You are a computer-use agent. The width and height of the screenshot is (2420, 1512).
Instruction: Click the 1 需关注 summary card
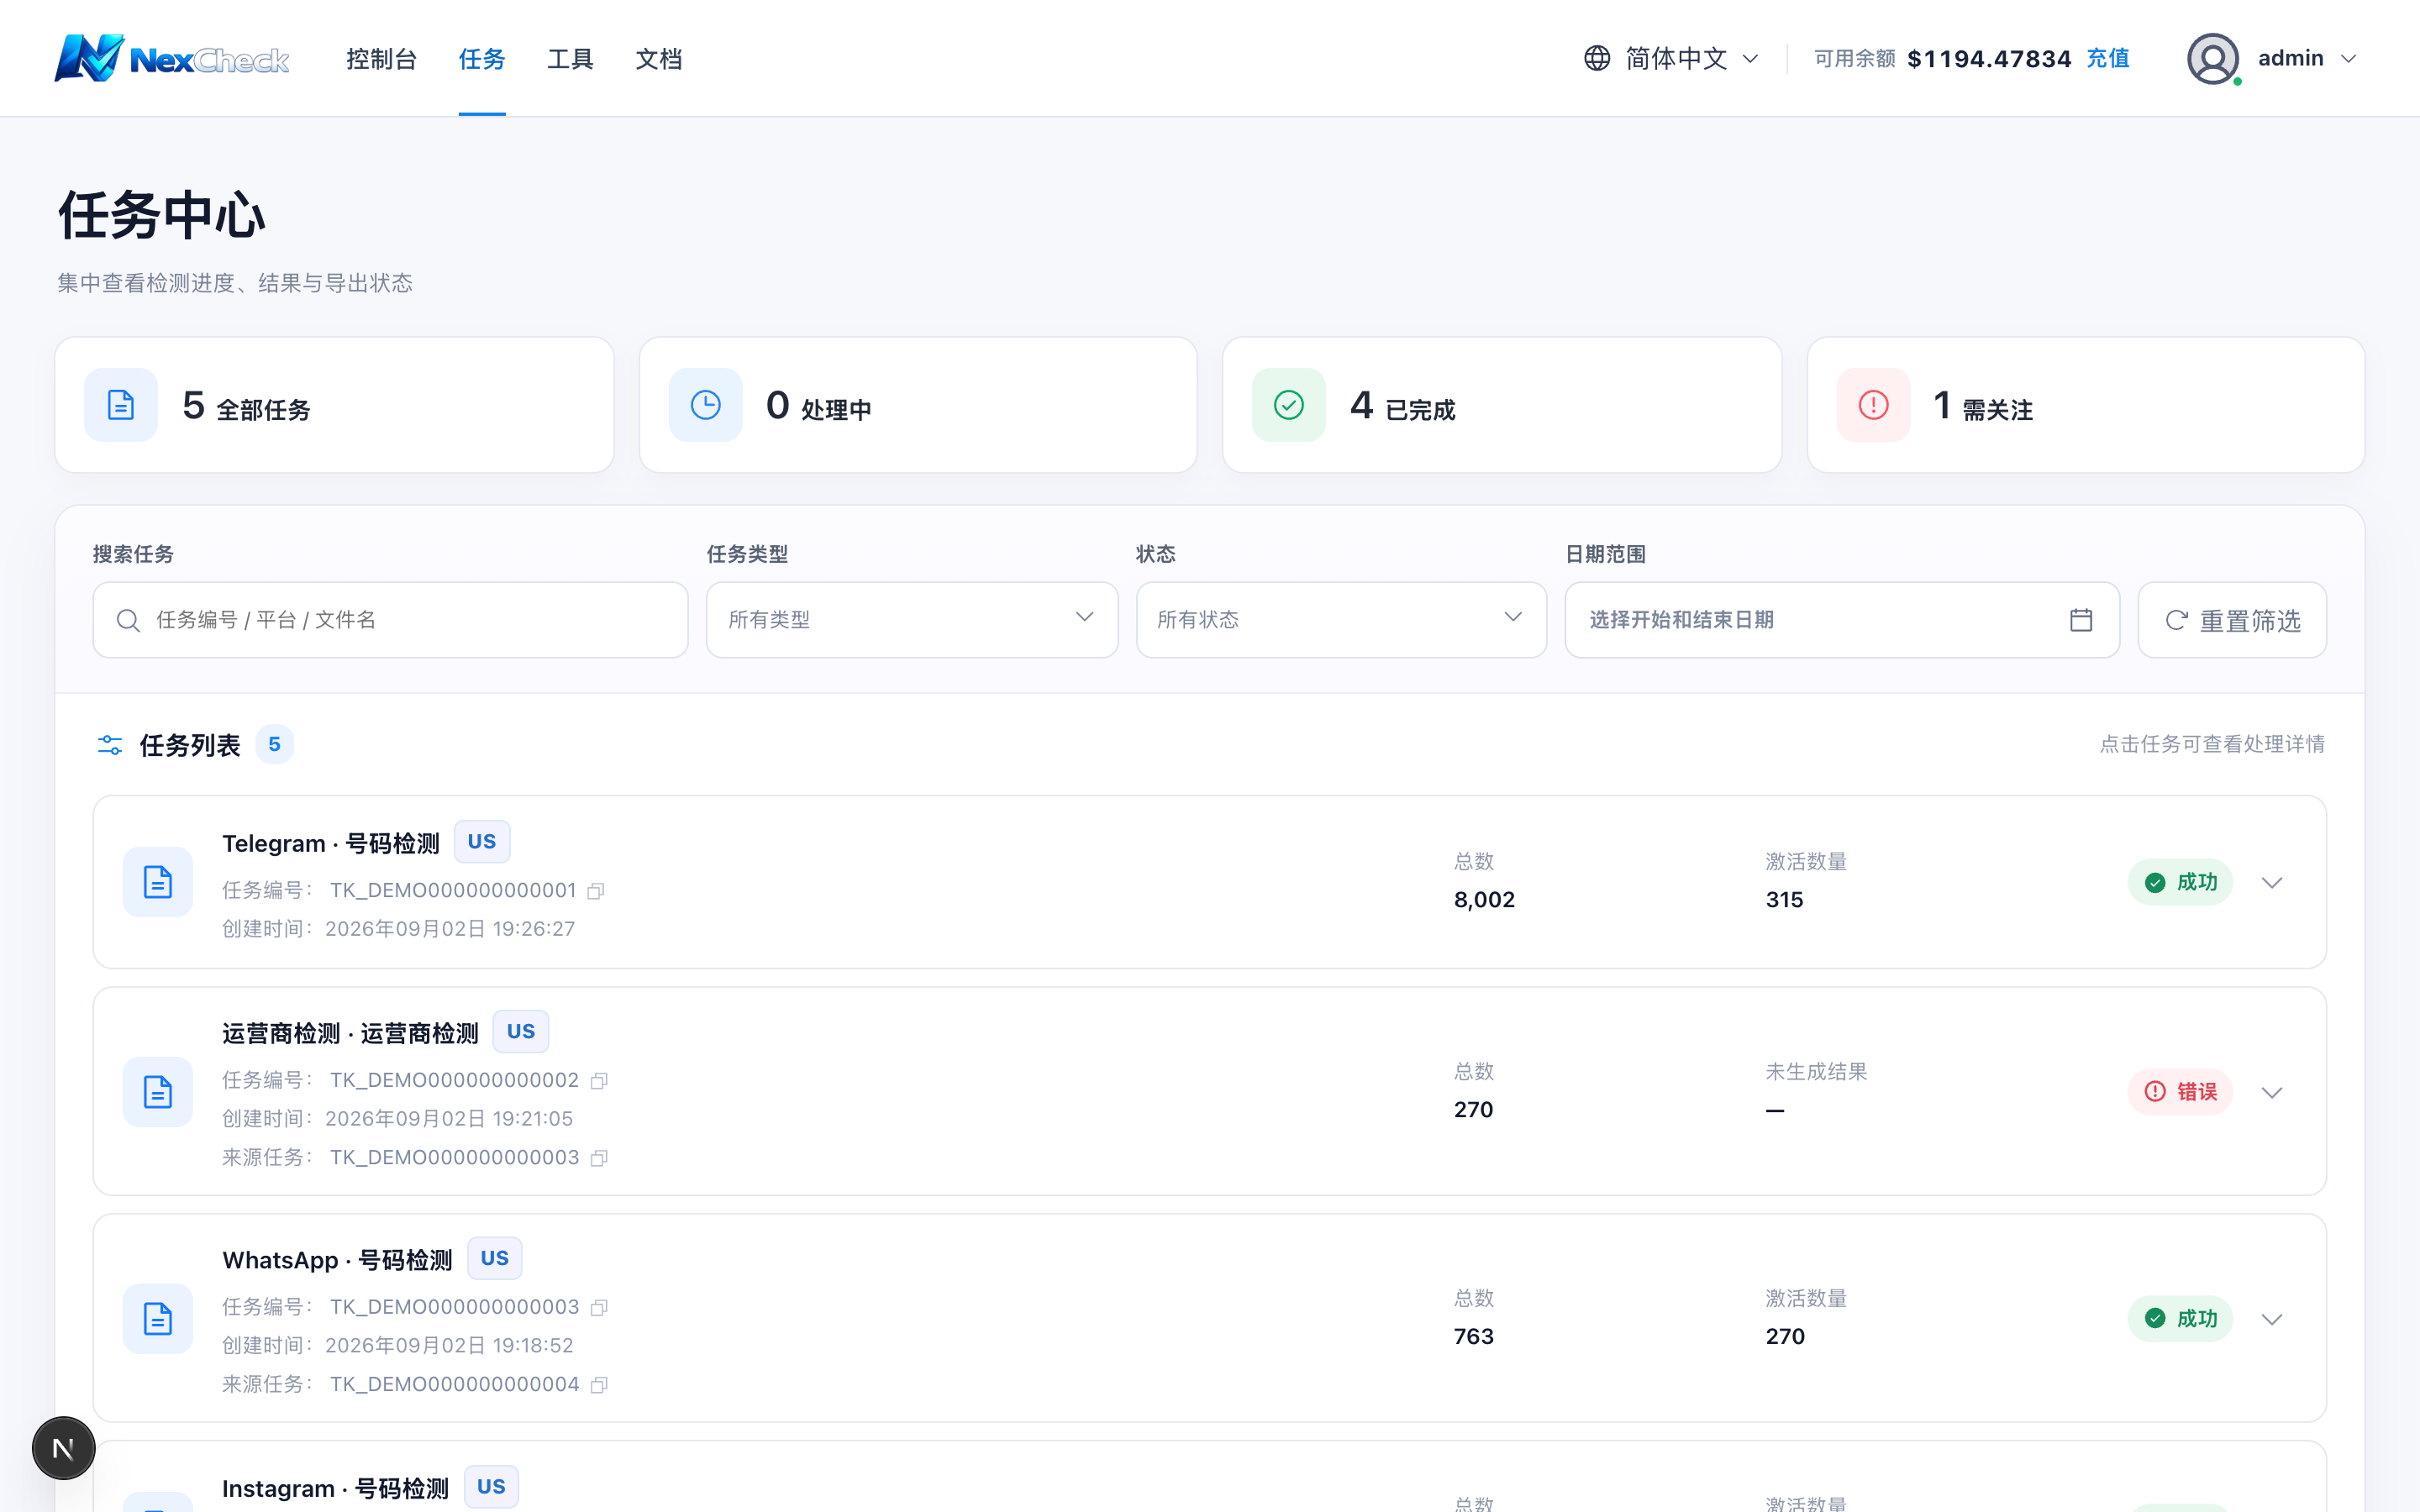[2086, 405]
